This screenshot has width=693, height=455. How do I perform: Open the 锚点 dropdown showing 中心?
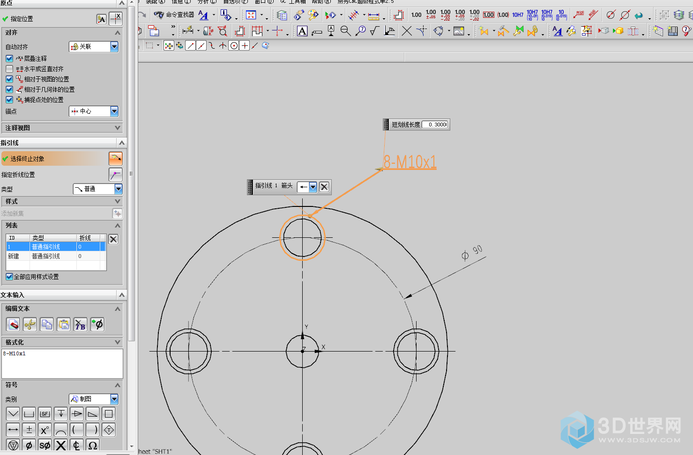click(94, 111)
